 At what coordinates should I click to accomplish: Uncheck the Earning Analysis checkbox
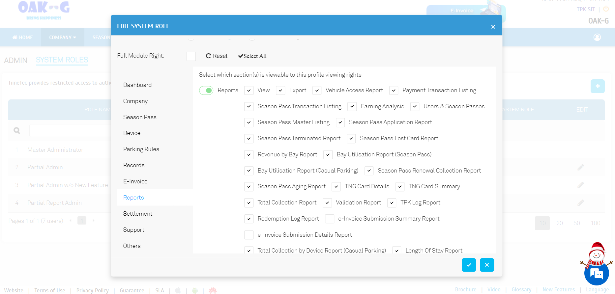[352, 107]
